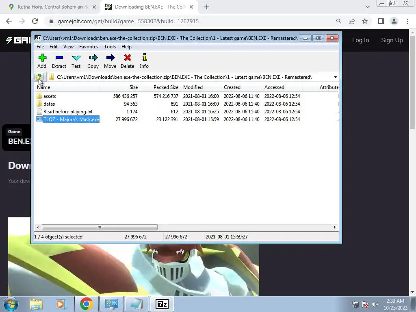Go back in Chrome
Image resolution: width=416 pixels, height=312 pixels.
pyautogui.click(x=9, y=21)
